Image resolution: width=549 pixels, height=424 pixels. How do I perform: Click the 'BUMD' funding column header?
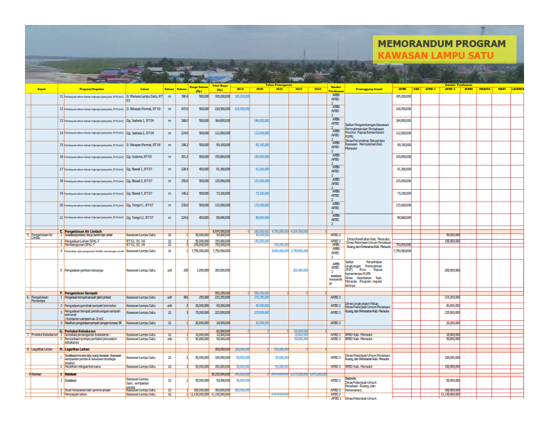pos(469,89)
